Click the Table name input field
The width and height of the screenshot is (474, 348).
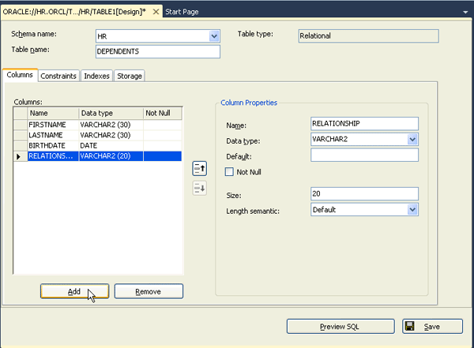pos(156,51)
